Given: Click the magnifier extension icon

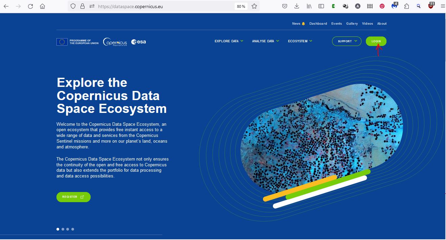Looking at the screenshot, I should click(x=419, y=6).
